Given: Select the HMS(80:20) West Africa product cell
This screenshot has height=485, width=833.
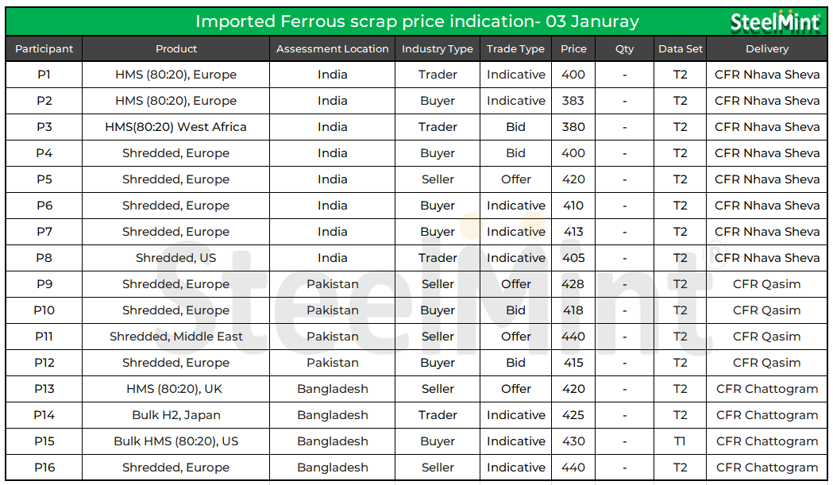Looking at the screenshot, I should [x=176, y=127].
